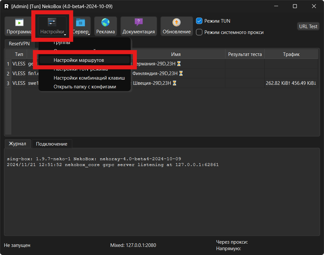
Task: Select Настройки маршрутов menu item
Action: point(79,60)
